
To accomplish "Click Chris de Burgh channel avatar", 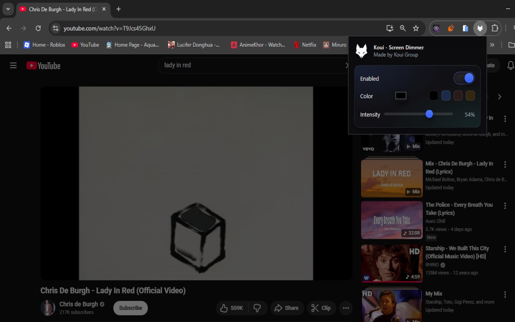I will pyautogui.click(x=48, y=308).
